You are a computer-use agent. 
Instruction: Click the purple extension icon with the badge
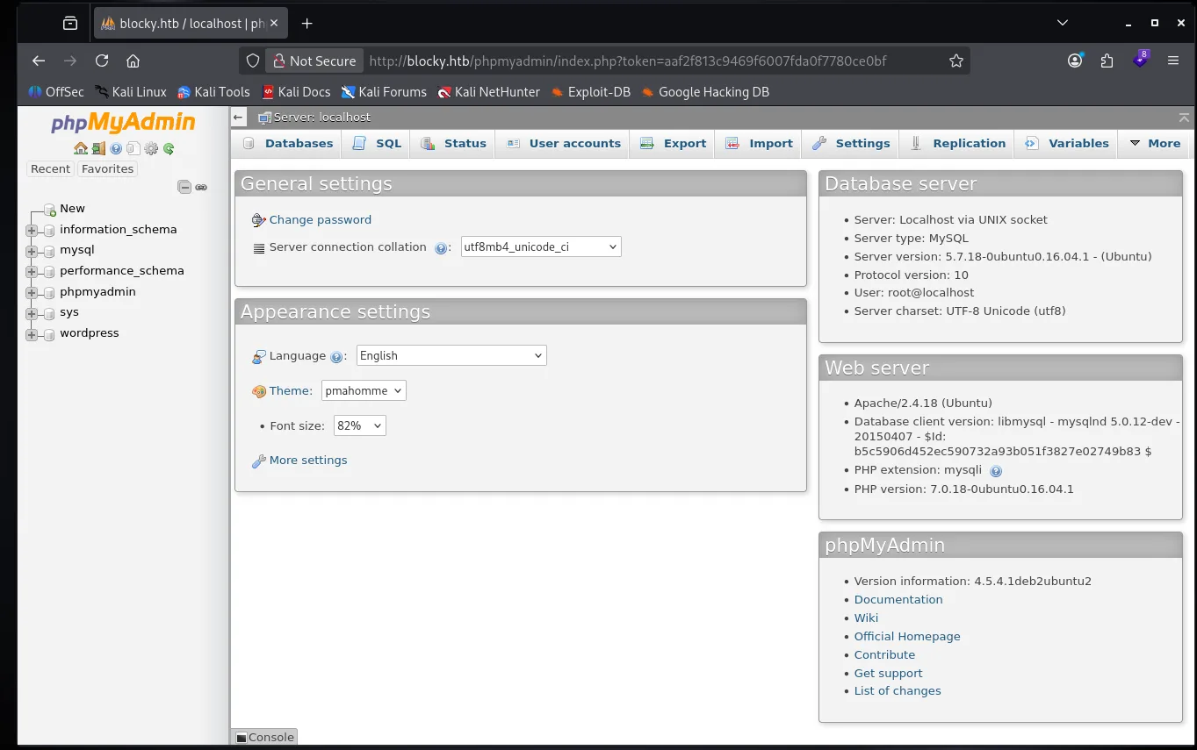[x=1140, y=60]
